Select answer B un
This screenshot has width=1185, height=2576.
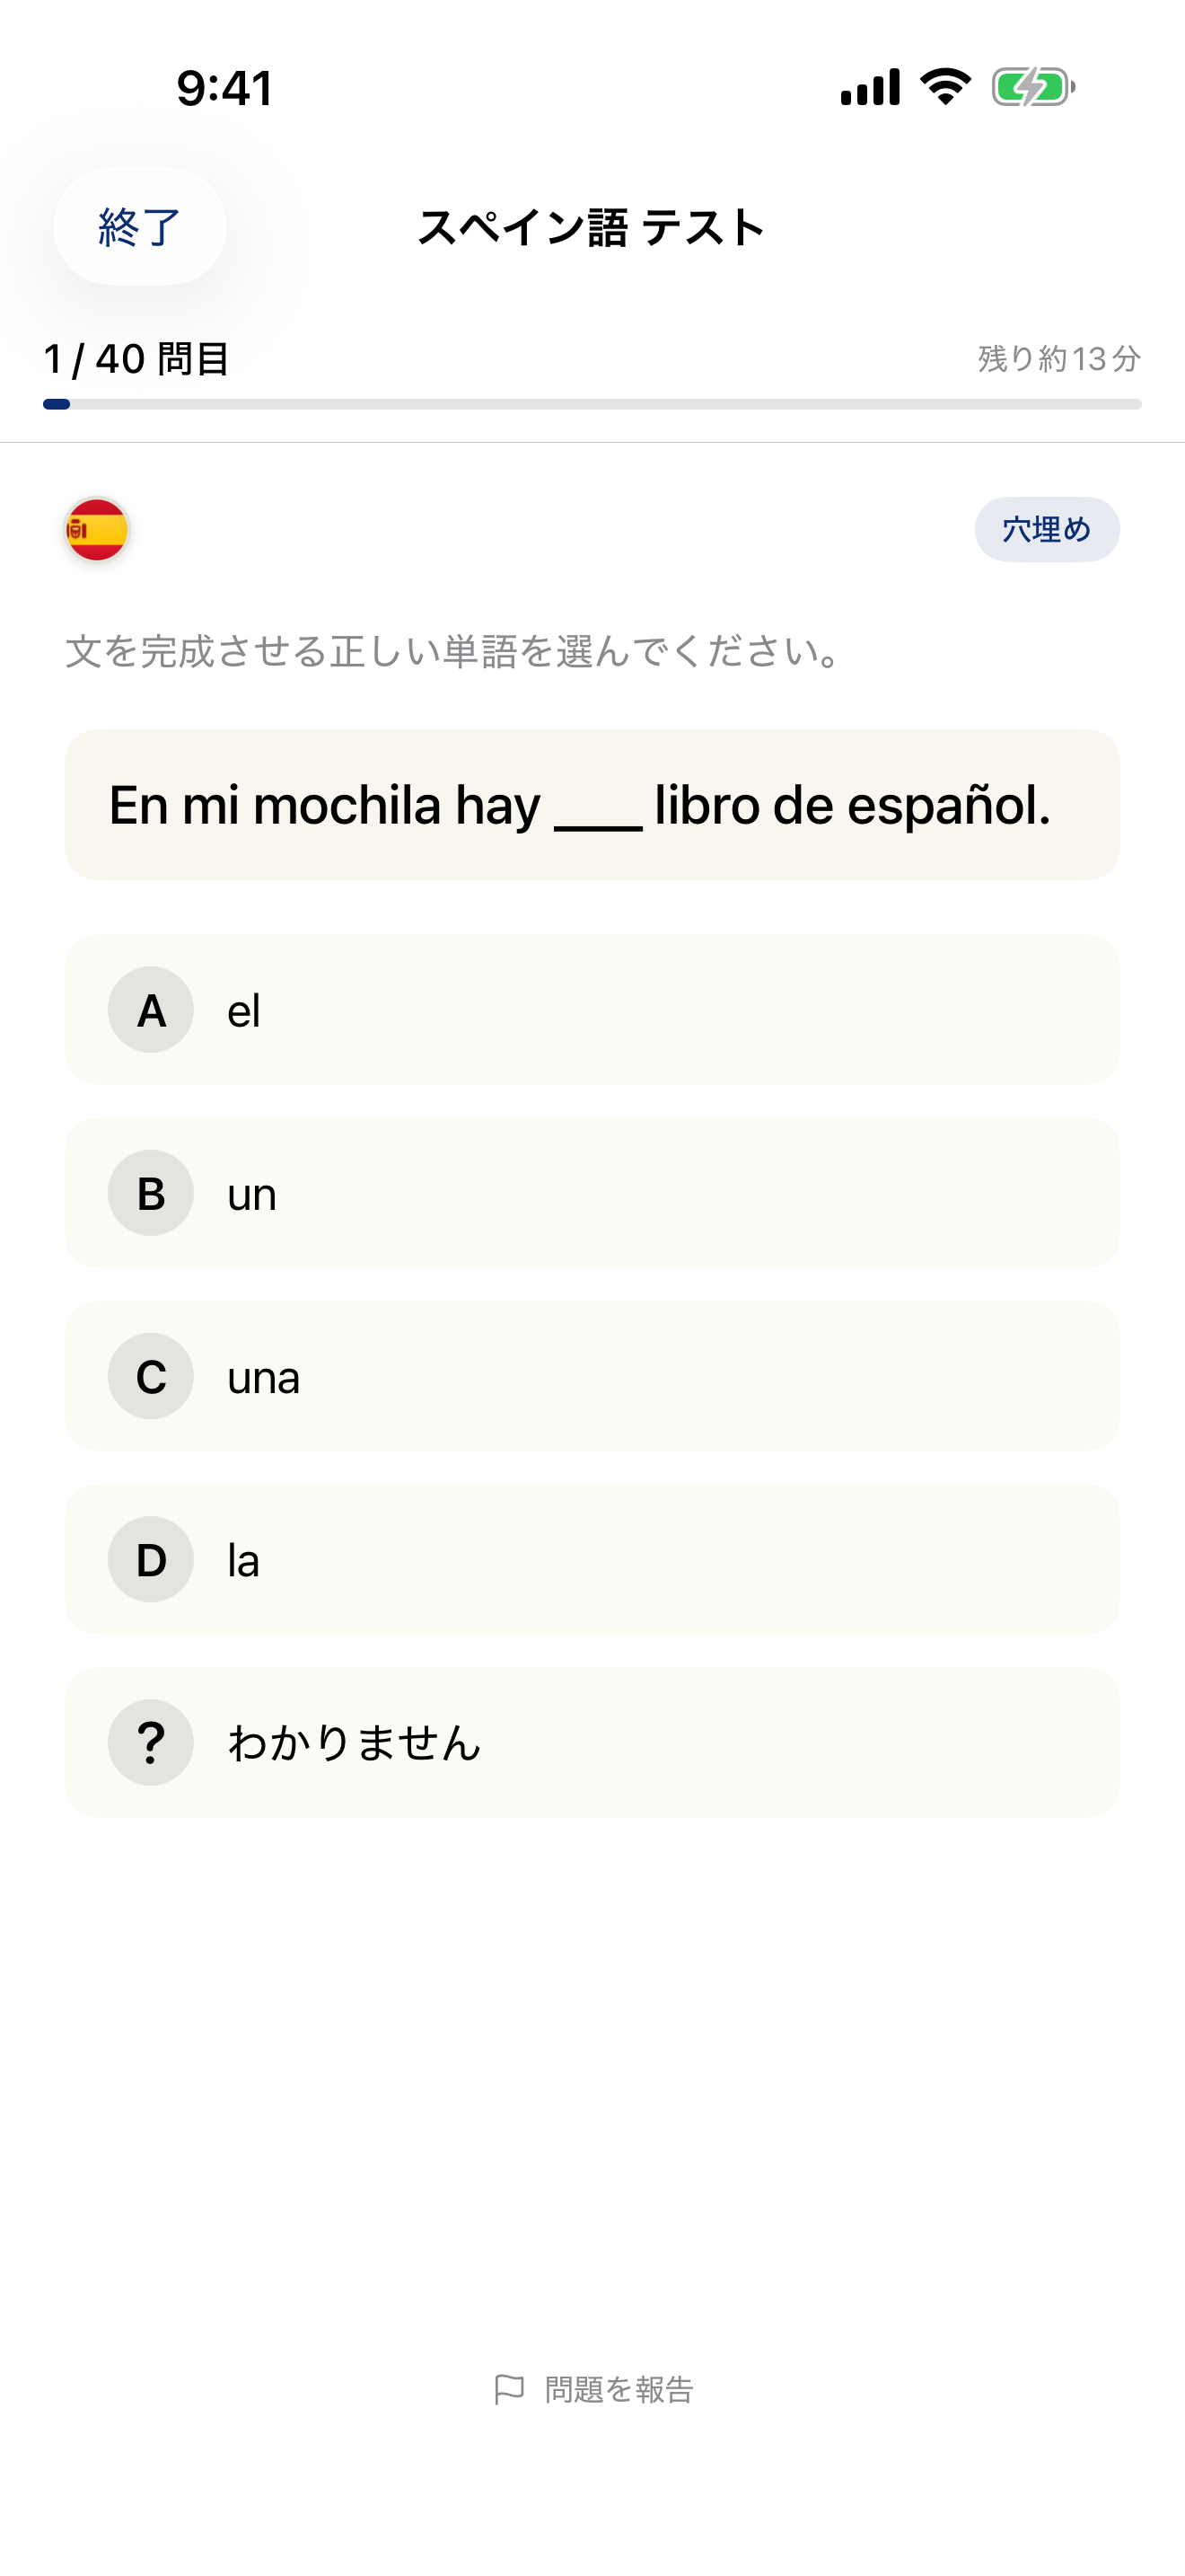(x=592, y=1193)
